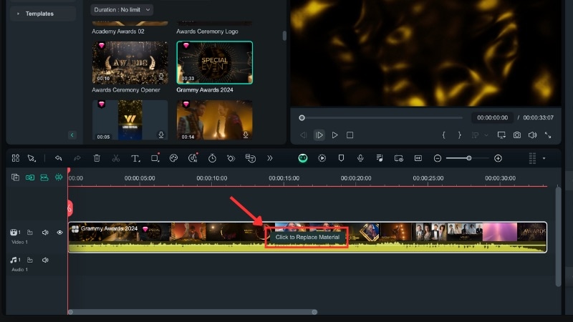Delete the selected clip with trash icon
The width and height of the screenshot is (573, 322).
pos(97,158)
